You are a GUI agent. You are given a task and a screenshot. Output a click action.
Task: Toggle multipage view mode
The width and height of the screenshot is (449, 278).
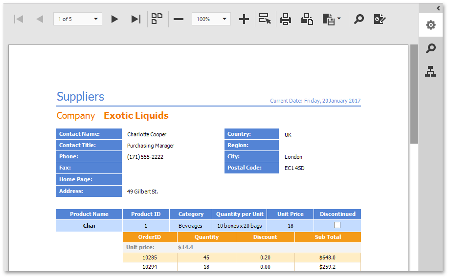(x=157, y=19)
